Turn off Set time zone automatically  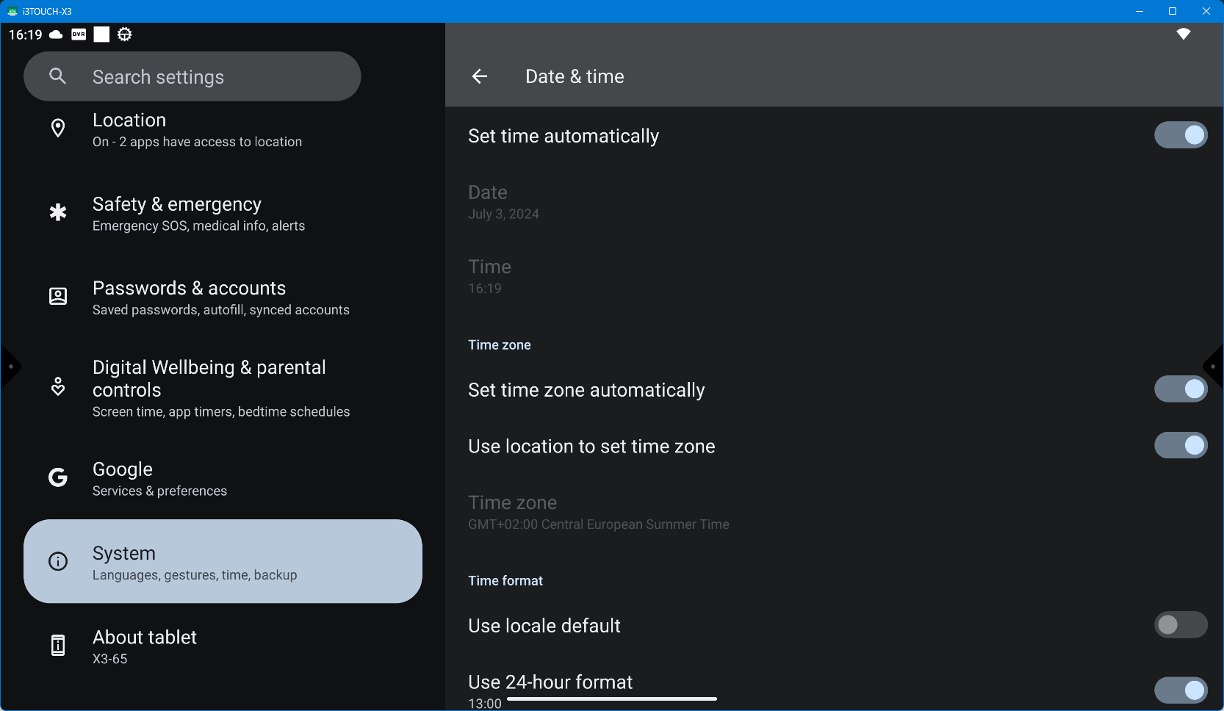pyautogui.click(x=1180, y=389)
